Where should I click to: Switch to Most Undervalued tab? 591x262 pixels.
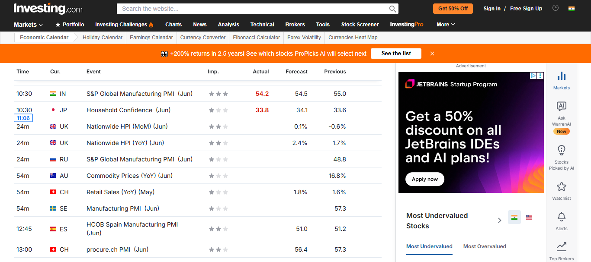429,246
